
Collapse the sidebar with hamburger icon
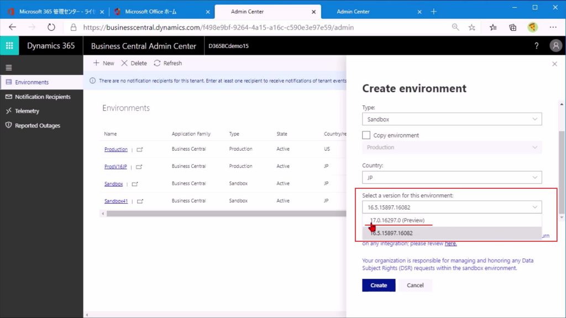pyautogui.click(x=9, y=68)
